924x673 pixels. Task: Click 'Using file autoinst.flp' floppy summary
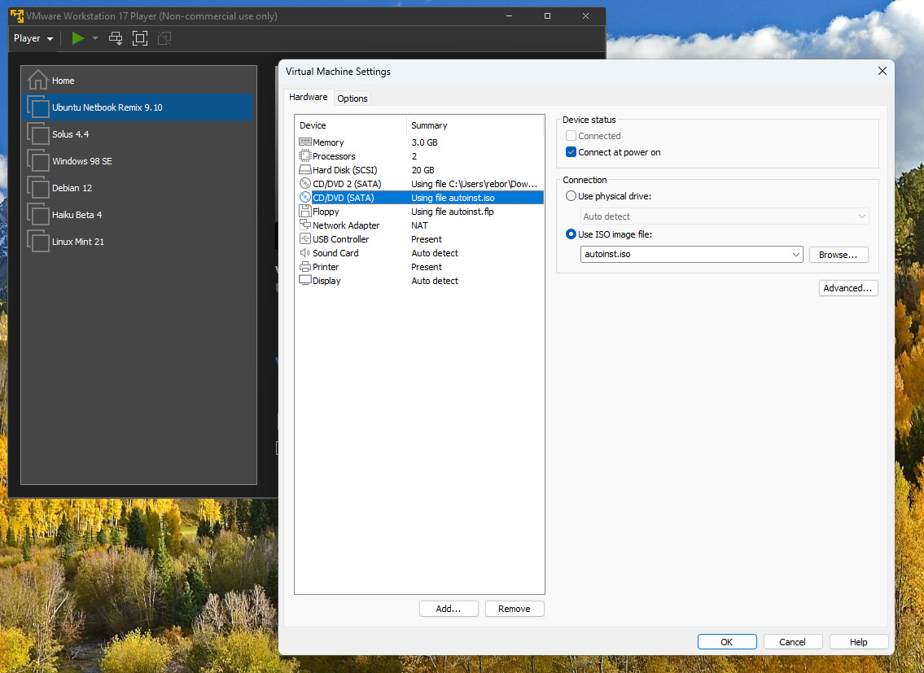tap(453, 212)
